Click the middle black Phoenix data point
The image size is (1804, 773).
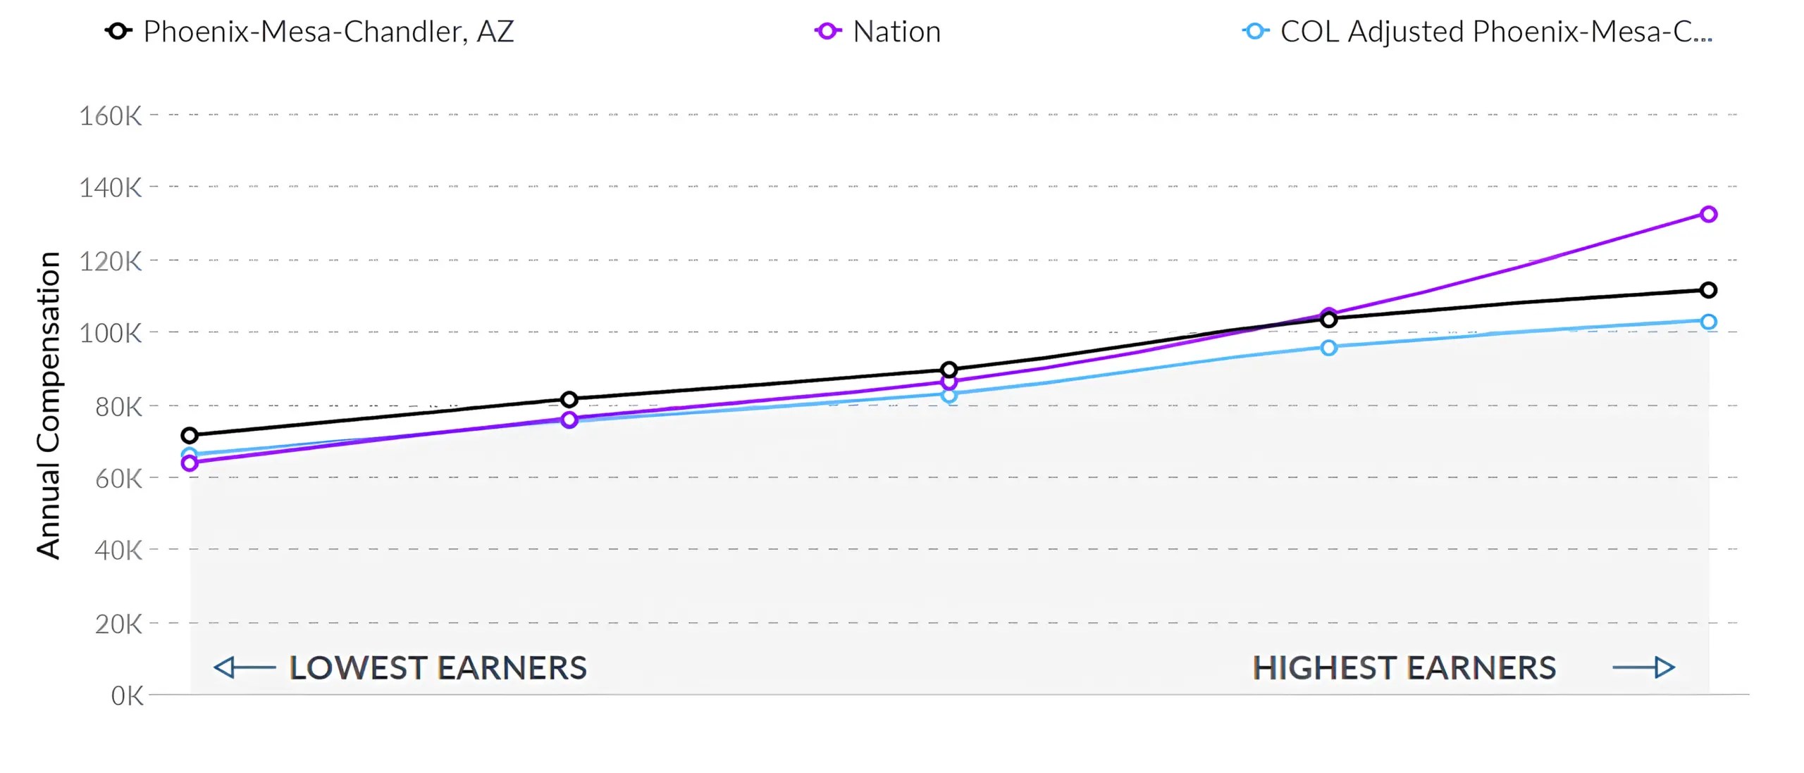[949, 370]
